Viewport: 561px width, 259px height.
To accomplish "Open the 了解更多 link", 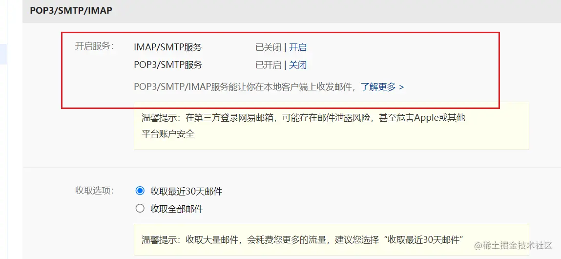I will pyautogui.click(x=378, y=86).
